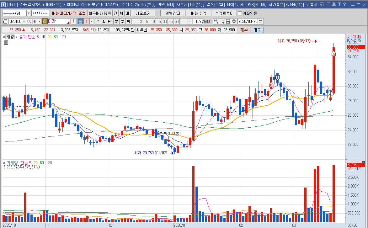Open the calendar date picker icon

point(261,21)
